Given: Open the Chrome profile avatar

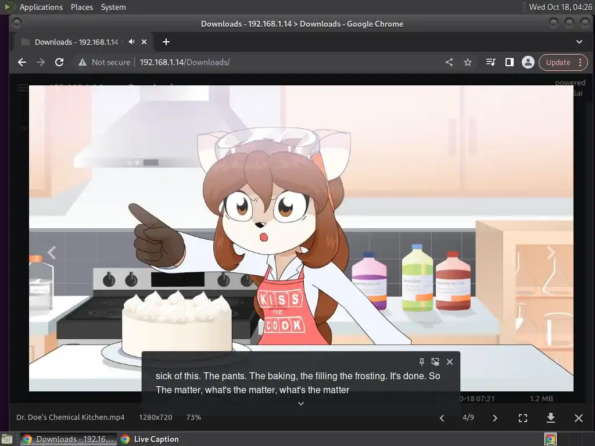Looking at the screenshot, I should point(528,62).
